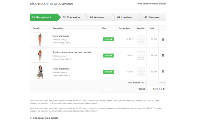Open T-shirts à manches courtes délavés link
This screenshot has height=126, width=198.
click(72, 52)
